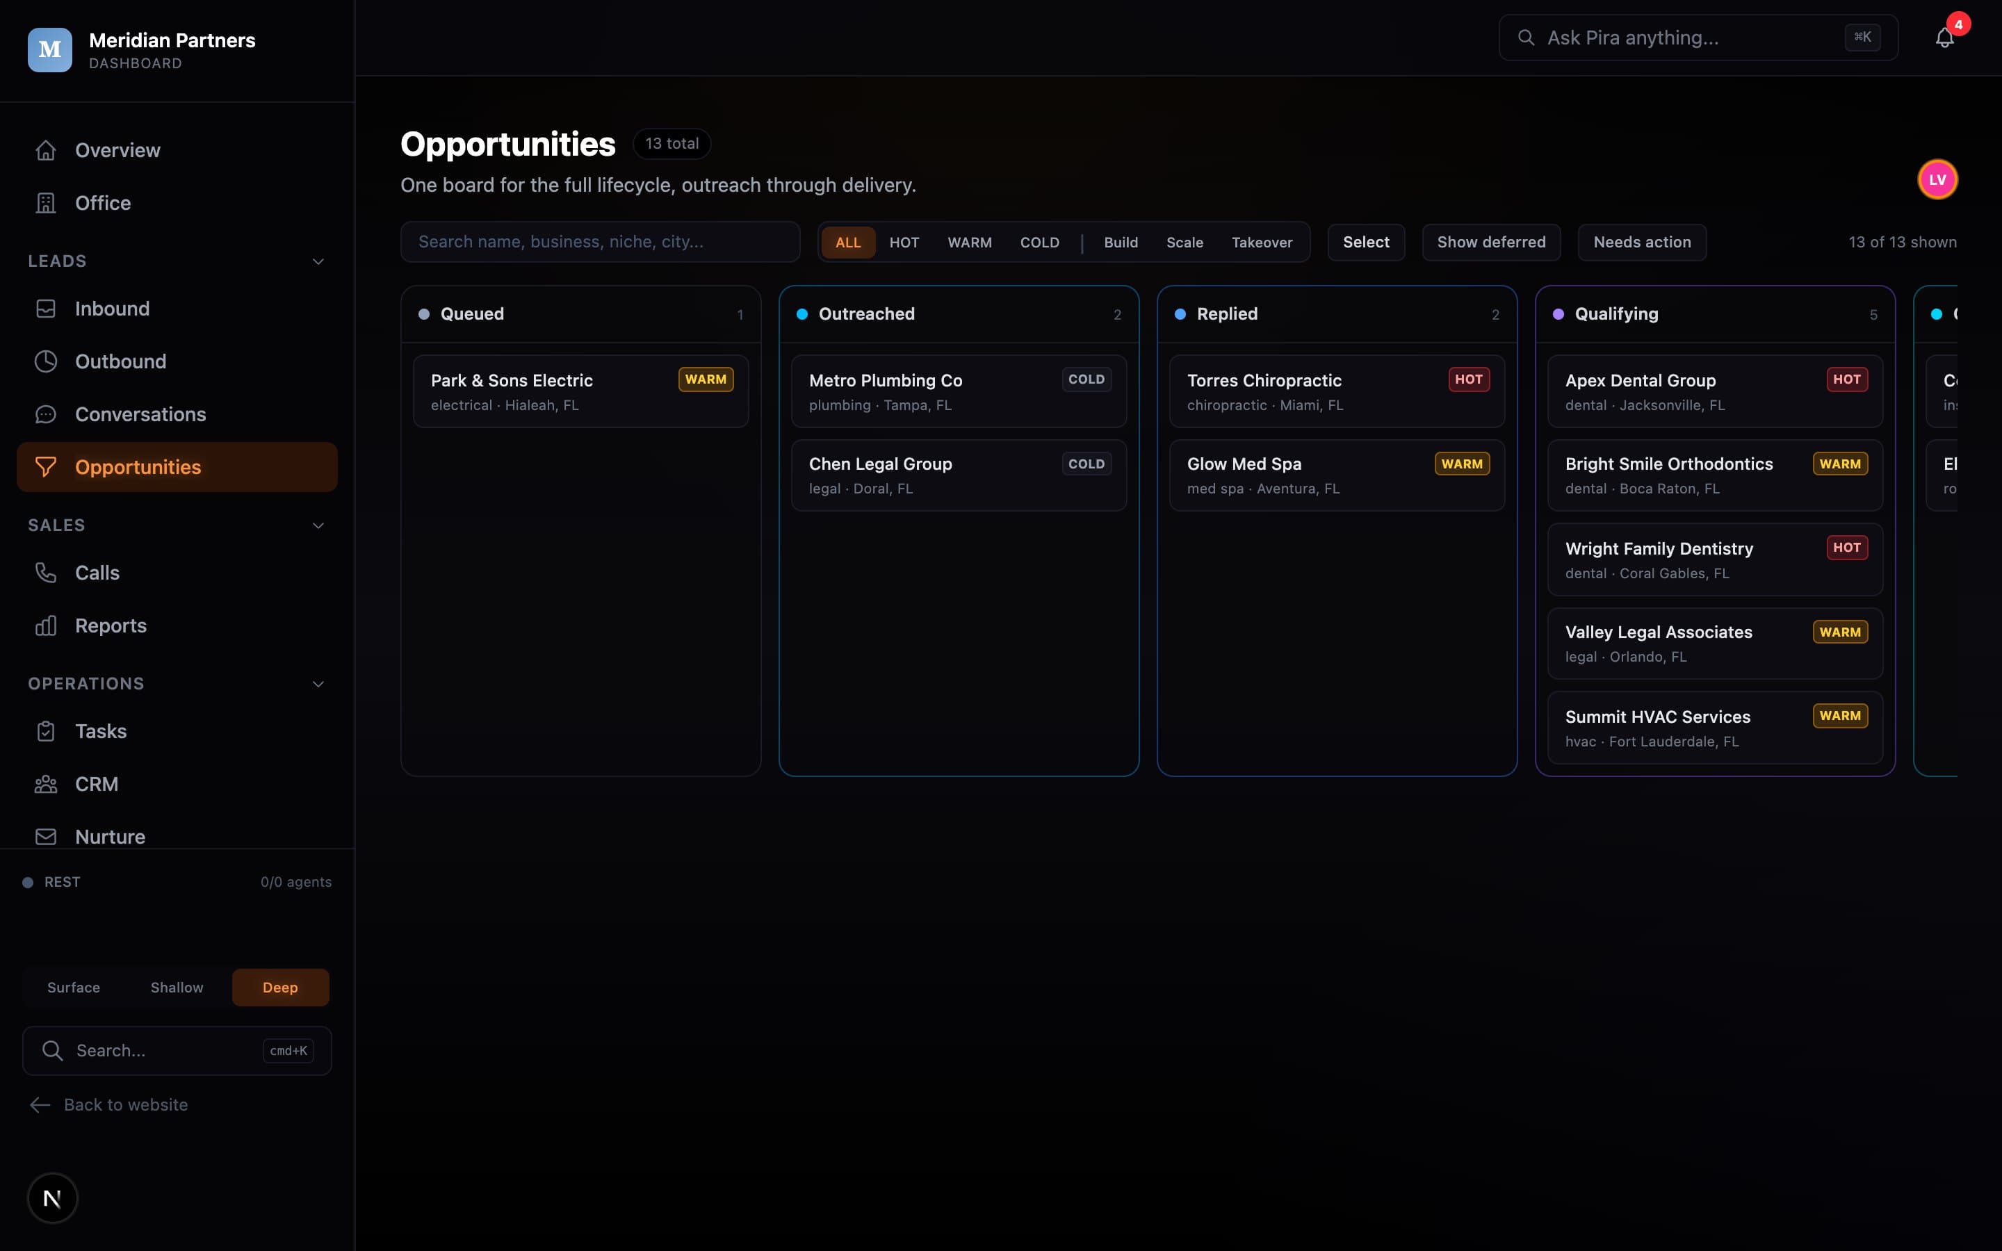This screenshot has width=2002, height=1251.
Task: Toggle Show deferred opportunities
Action: [1491, 243]
